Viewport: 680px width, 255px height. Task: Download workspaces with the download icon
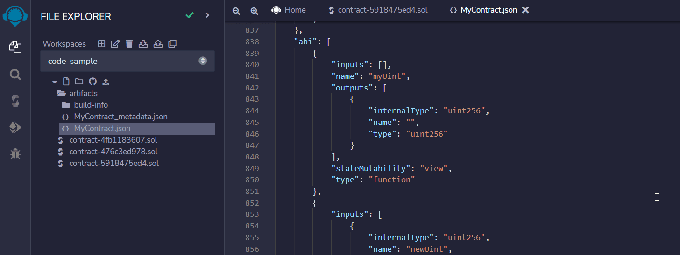click(144, 43)
